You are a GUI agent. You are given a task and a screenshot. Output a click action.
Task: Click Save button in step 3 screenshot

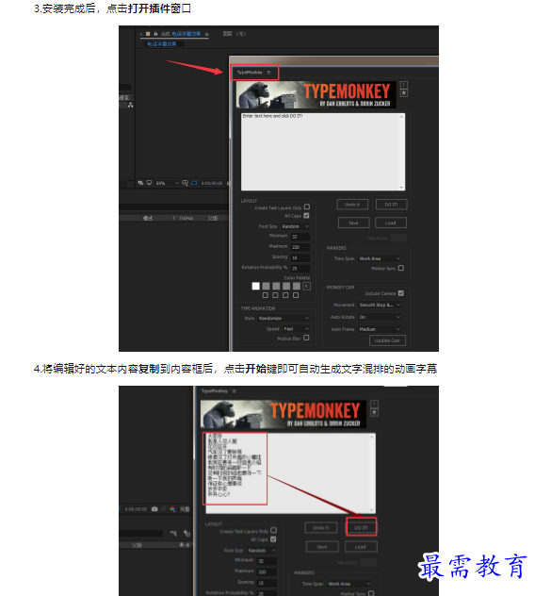point(353,223)
